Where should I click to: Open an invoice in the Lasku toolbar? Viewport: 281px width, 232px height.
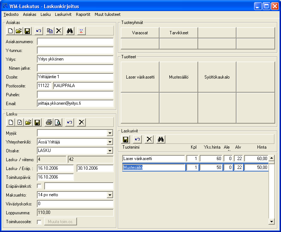pyautogui.click(x=28, y=122)
